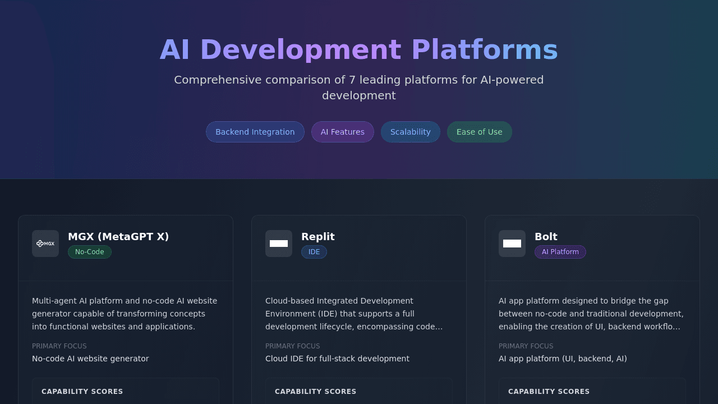Toggle the Backend Integration filter pill
This screenshot has width=718, height=404.
pos(255,132)
